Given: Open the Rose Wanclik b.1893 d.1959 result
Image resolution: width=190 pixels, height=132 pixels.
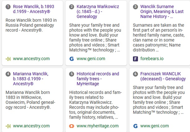Looking at the screenshot, I should point(33,9).
